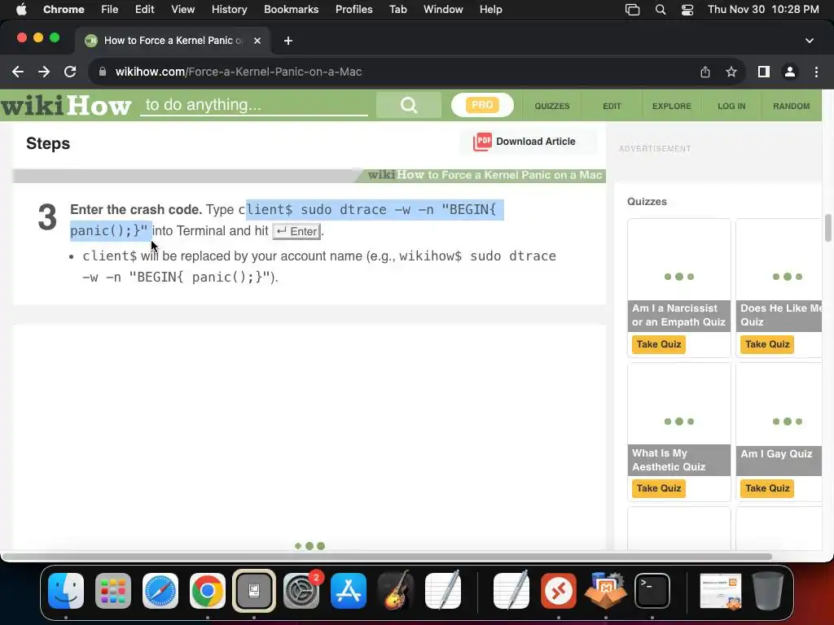Image resolution: width=834 pixels, height=625 pixels.
Task: Open the Bookmarks menu
Action: pyautogui.click(x=291, y=9)
